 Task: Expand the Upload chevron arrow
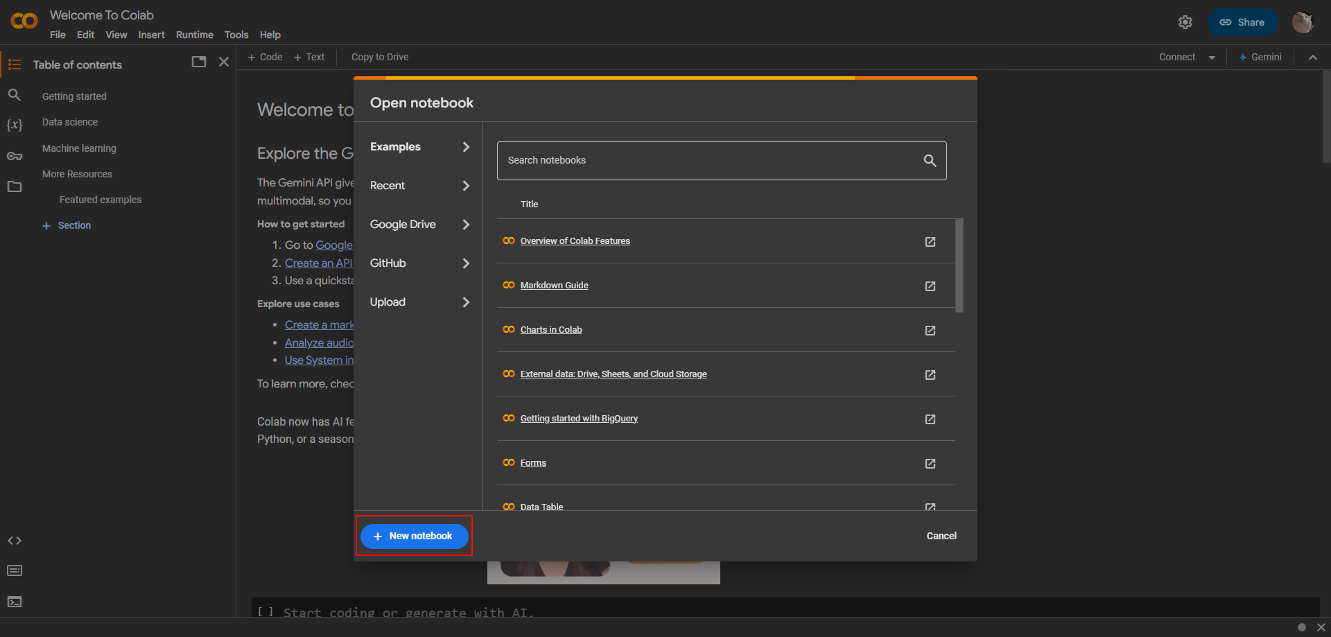pyautogui.click(x=466, y=302)
